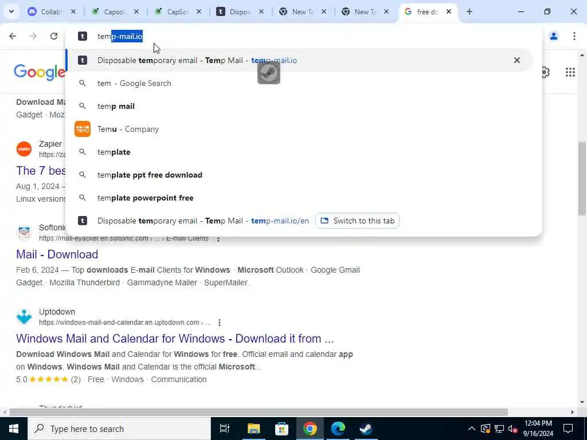This screenshot has width=587, height=440.
Task: Click the Google logo
Action: pos(40,72)
